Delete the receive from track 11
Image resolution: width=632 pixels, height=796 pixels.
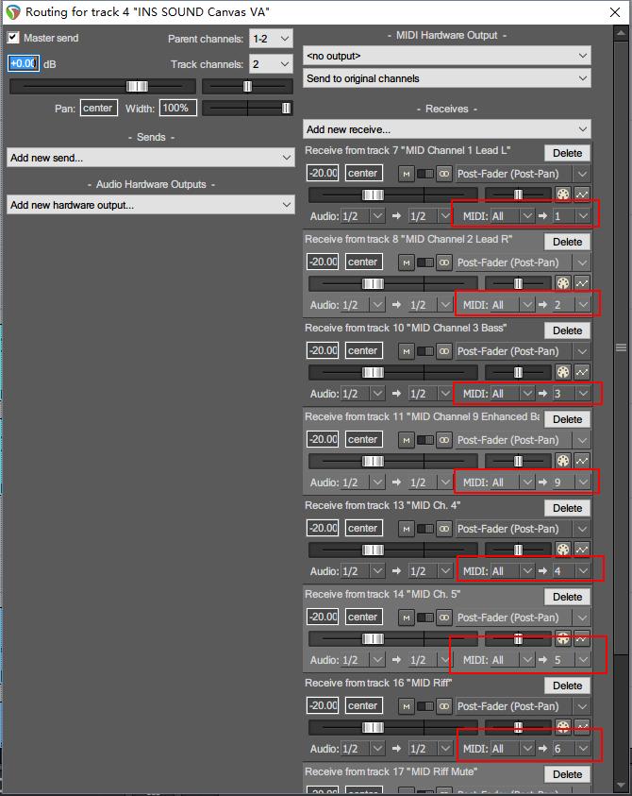tap(567, 420)
